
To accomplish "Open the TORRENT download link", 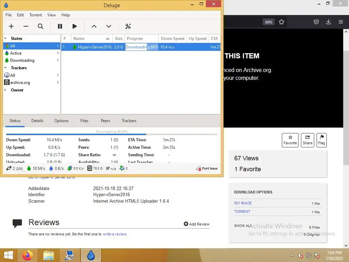I will pos(242,212).
